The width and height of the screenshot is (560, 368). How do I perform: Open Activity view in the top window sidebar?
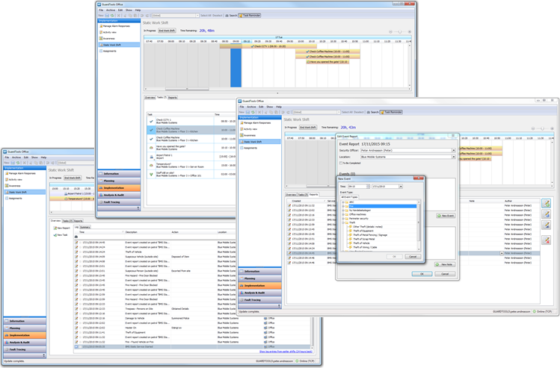click(109, 32)
